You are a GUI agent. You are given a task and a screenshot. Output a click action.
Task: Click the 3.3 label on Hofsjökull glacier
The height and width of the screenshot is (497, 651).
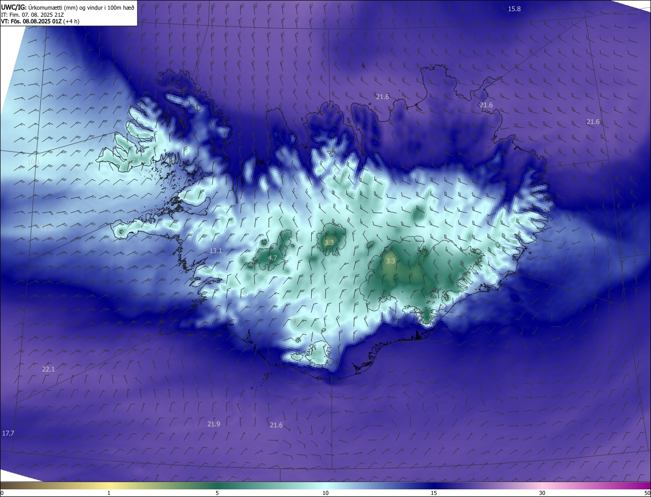tap(329, 243)
